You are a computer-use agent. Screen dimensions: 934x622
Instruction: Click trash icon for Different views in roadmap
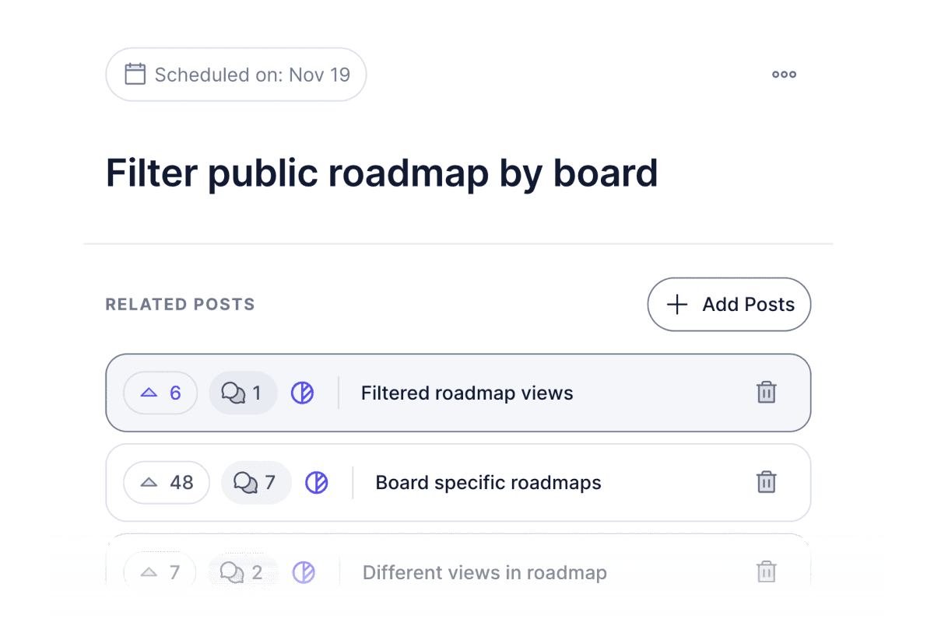point(767,572)
